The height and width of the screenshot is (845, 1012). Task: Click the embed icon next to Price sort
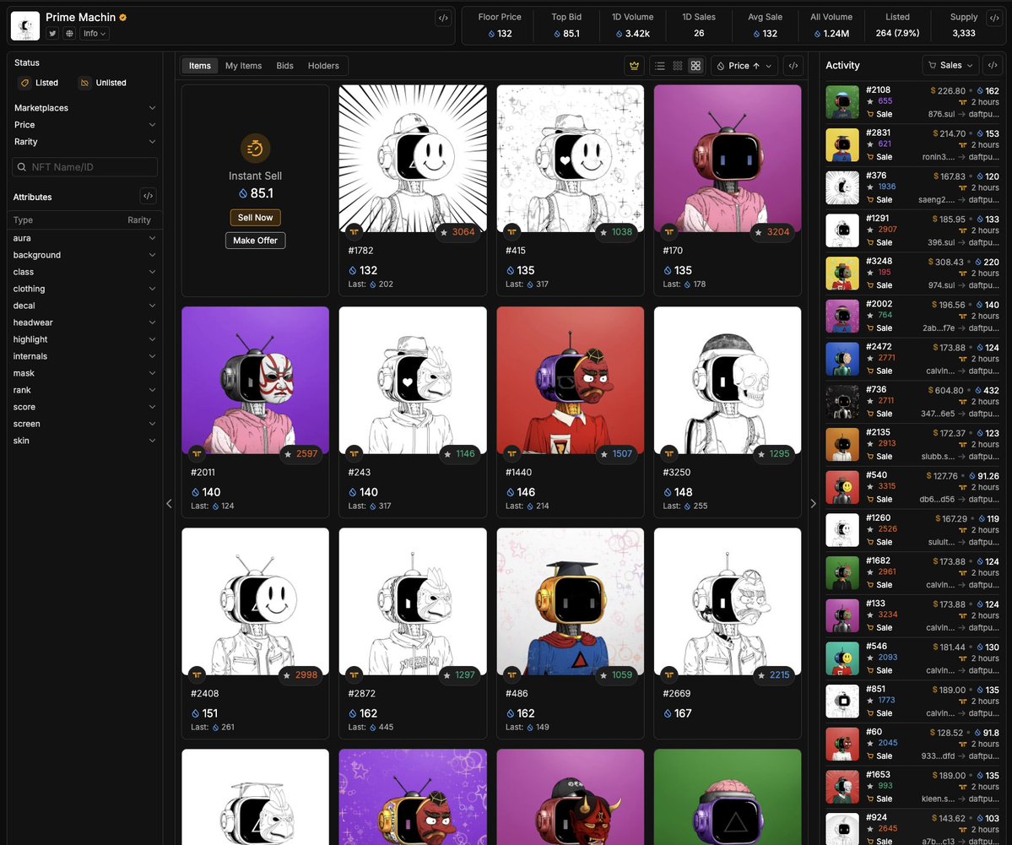pos(793,66)
